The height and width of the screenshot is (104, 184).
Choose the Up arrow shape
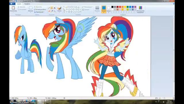pyautogui.click(x=78, y=10)
